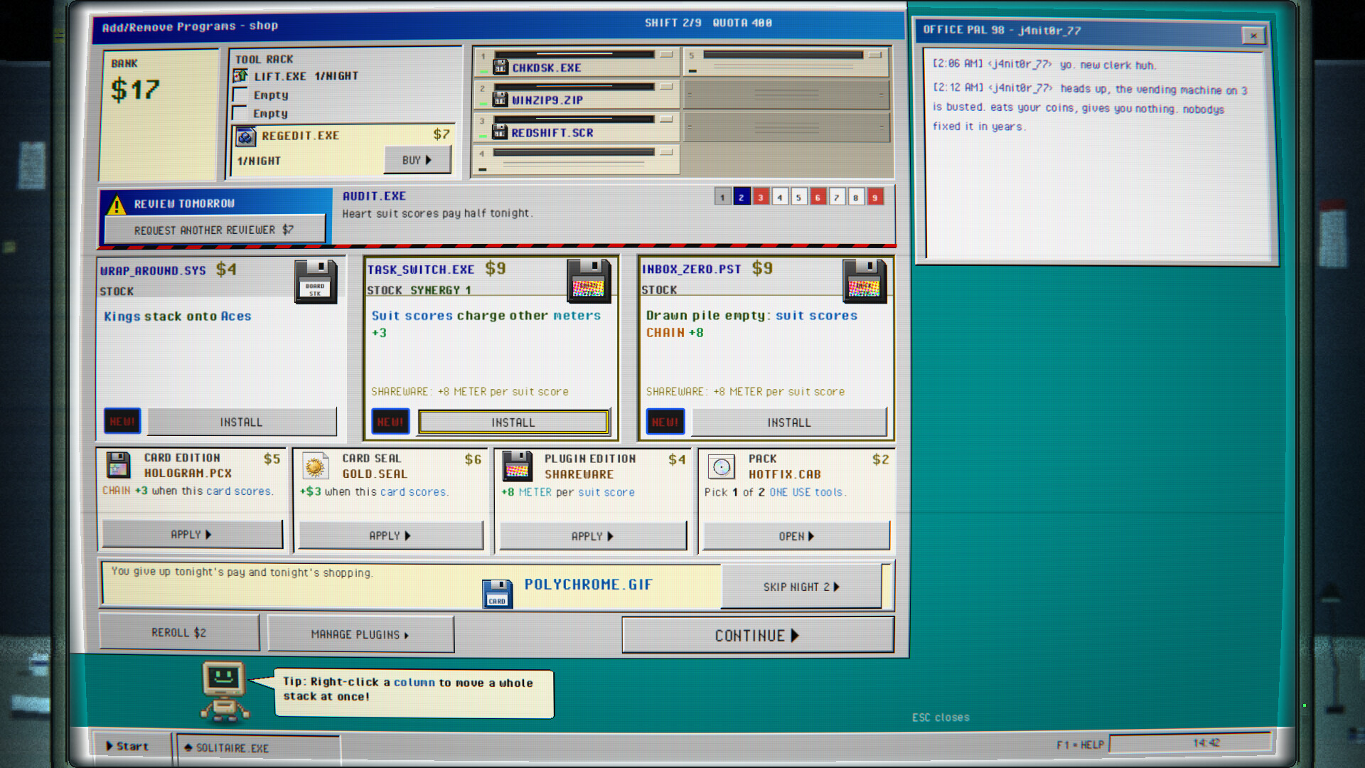Viewport: 1365px width, 768px height.
Task: Open the HOTFIX.CAB pack
Action: [x=796, y=536]
